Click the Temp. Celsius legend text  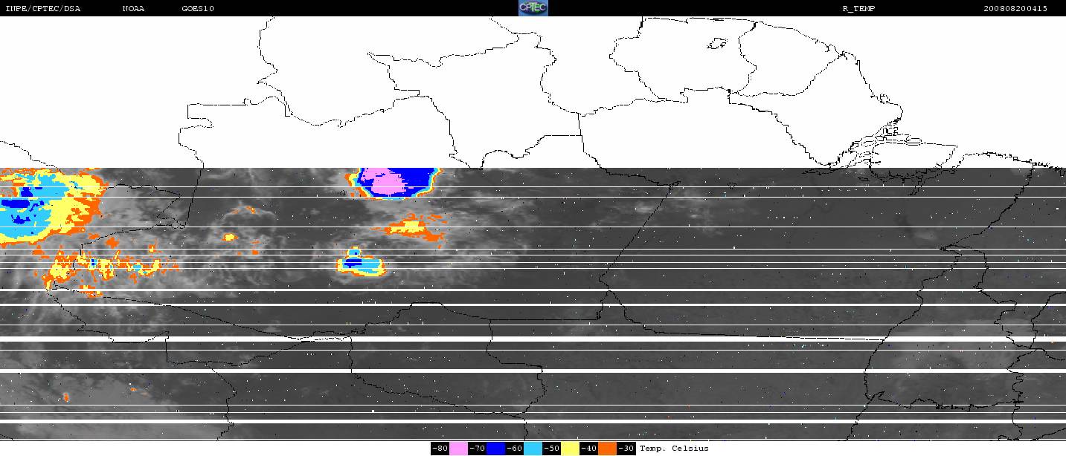click(674, 449)
